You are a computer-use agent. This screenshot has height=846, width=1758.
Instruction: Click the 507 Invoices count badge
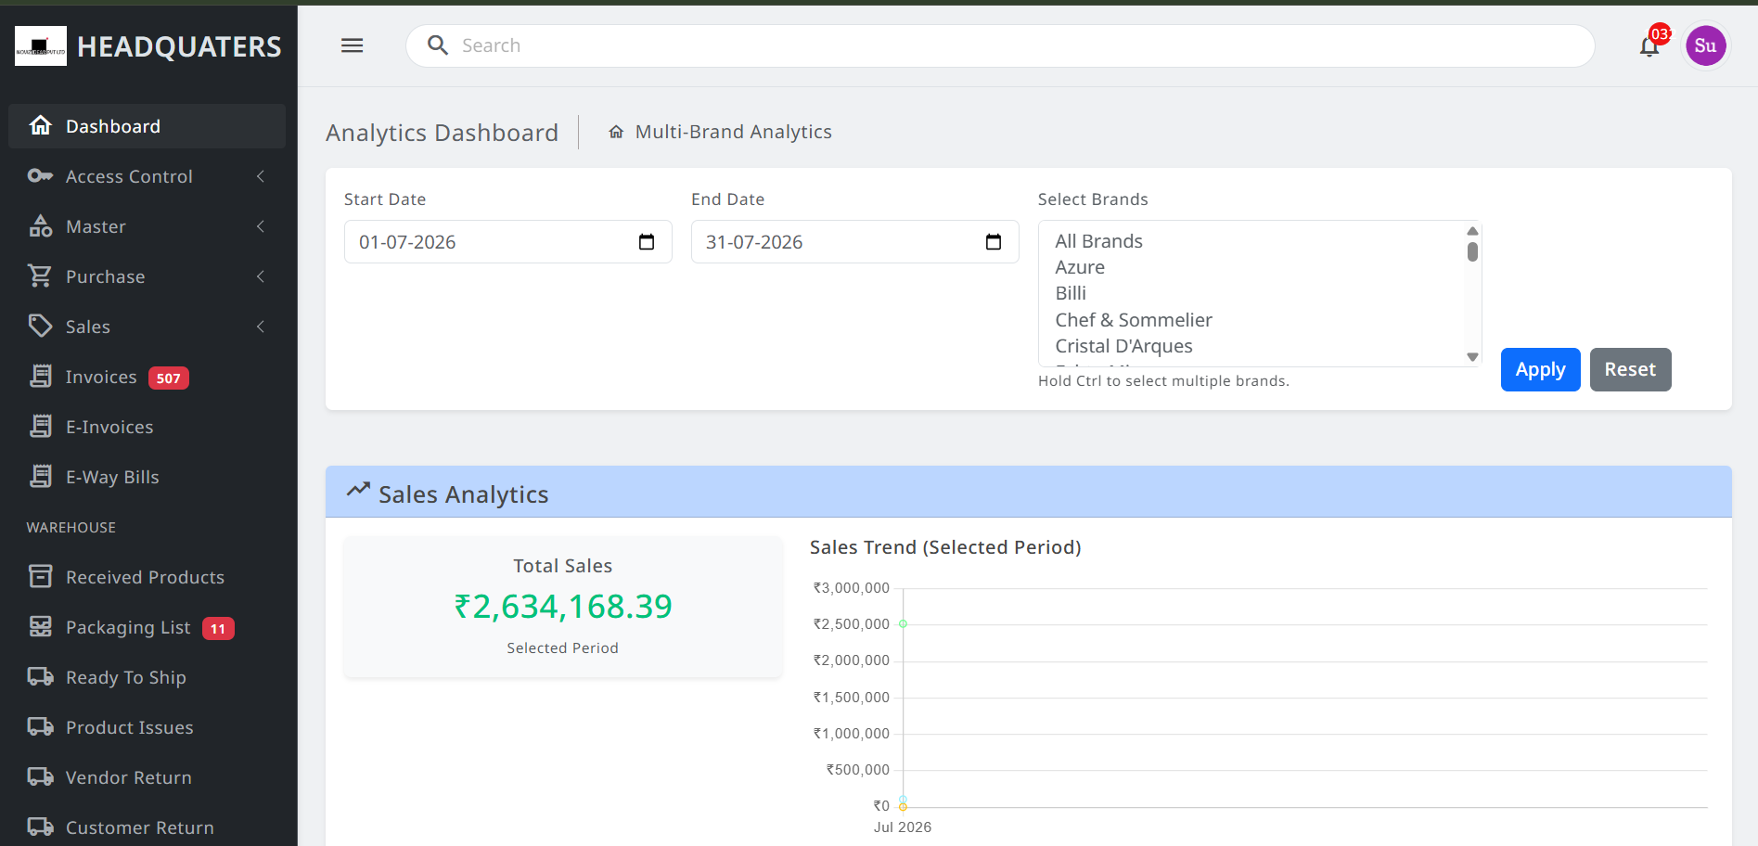click(x=168, y=378)
